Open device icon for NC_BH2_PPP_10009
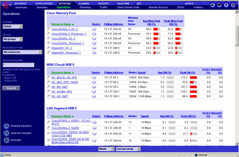 point(94,82)
